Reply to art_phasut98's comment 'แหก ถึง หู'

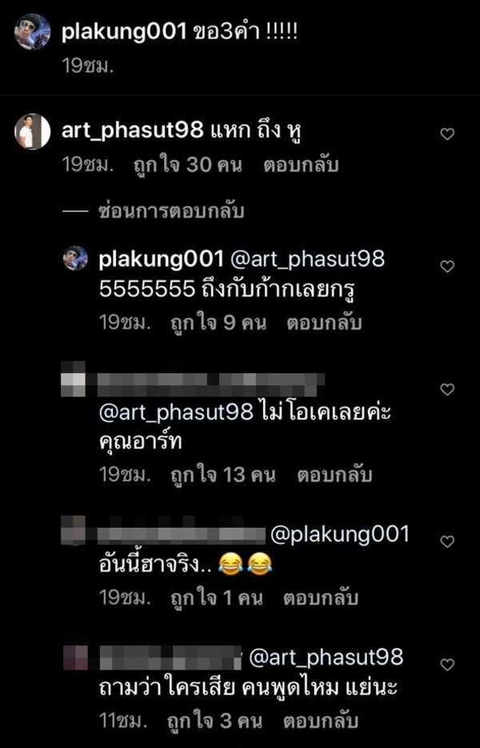pos(301,165)
